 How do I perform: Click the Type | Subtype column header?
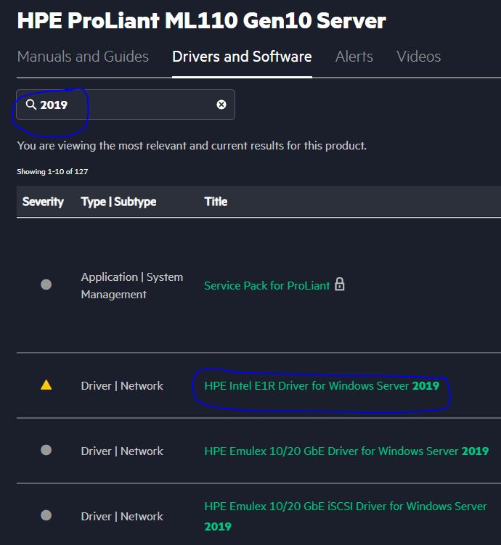point(118,202)
